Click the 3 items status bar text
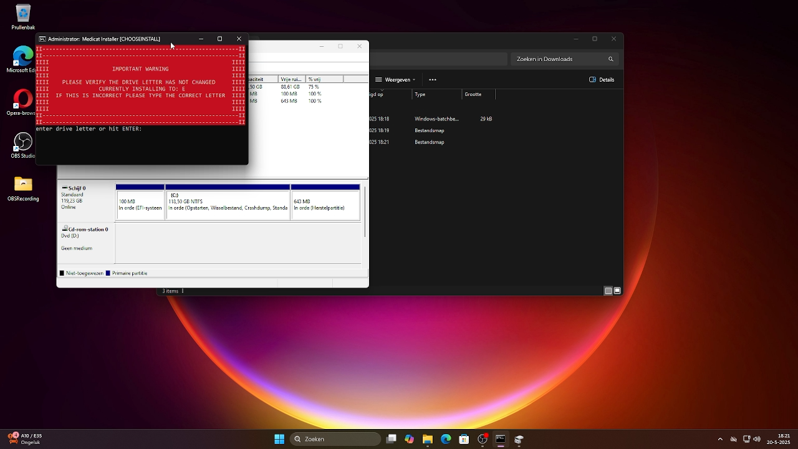798x449 pixels. tap(170, 291)
